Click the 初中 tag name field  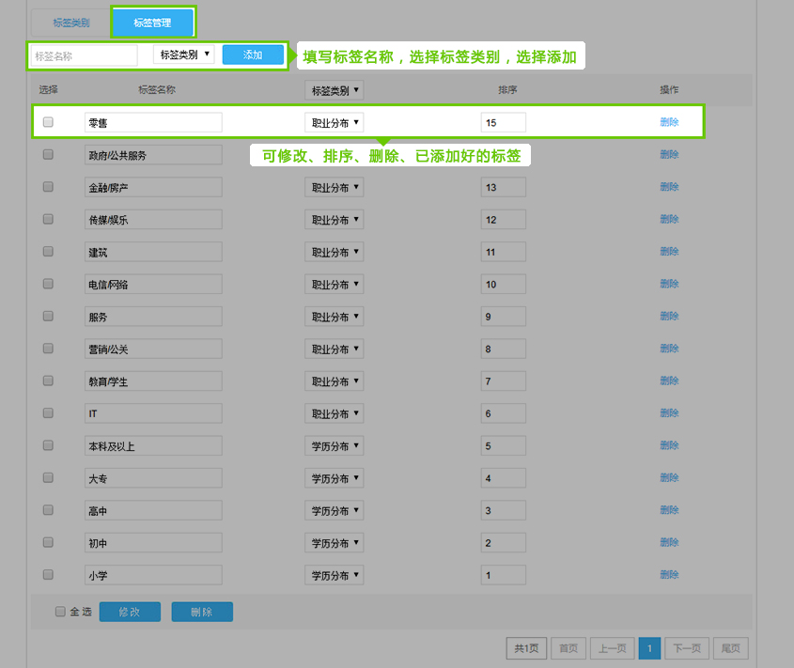coord(153,543)
